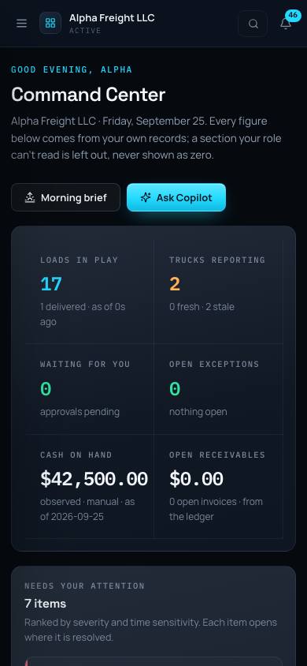The image size is (307, 666).
Task: Open the hamburger navigation menu
Action: (21, 24)
